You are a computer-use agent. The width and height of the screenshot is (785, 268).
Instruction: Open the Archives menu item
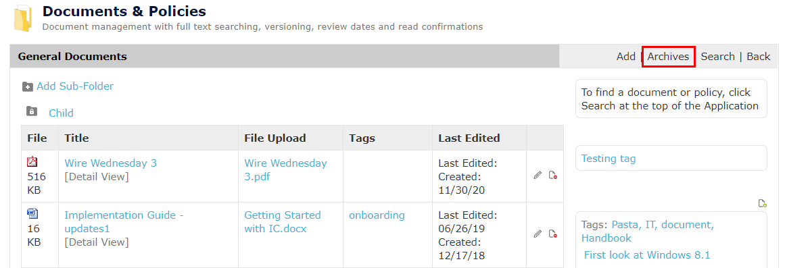668,57
